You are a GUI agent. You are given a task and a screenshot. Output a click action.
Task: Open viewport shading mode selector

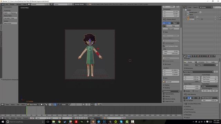click(x=42, y=104)
